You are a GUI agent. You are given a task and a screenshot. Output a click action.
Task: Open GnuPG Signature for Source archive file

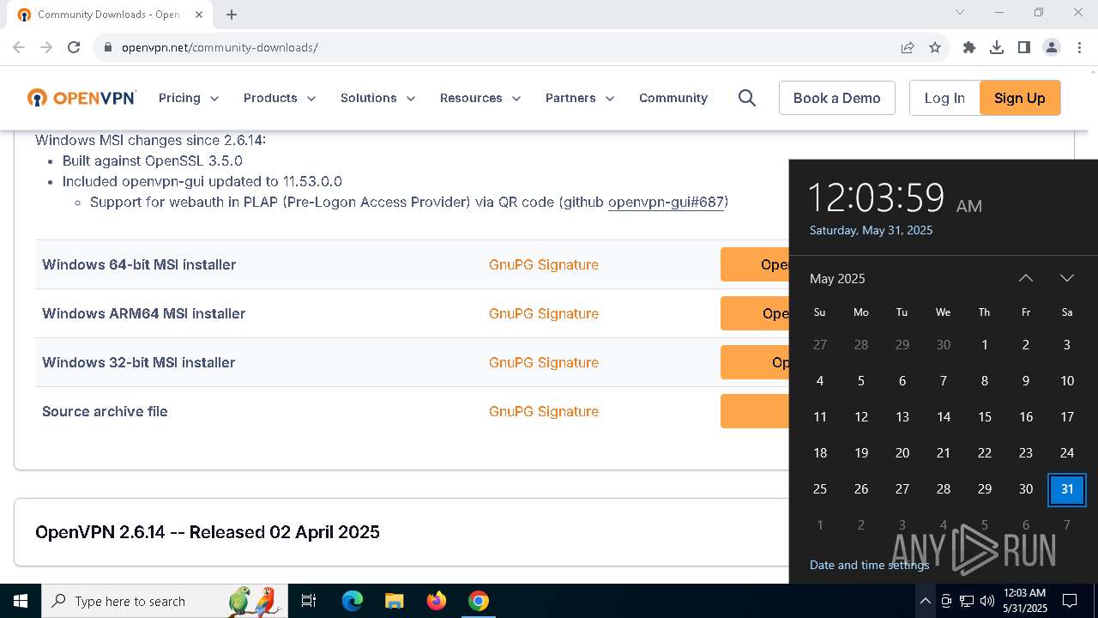point(544,411)
